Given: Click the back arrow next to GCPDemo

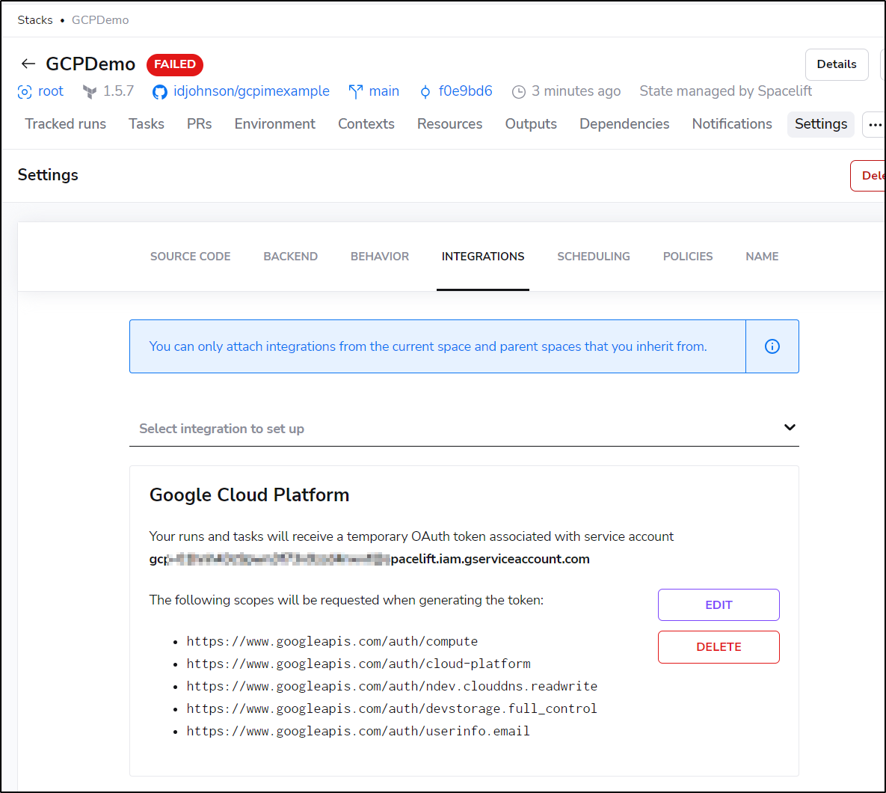Looking at the screenshot, I should (x=28, y=64).
